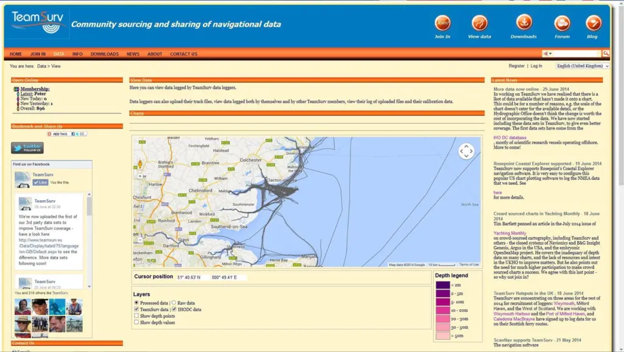624x352 pixels.
Task: Enable the Show depth values checkbox
Action: 136,322
